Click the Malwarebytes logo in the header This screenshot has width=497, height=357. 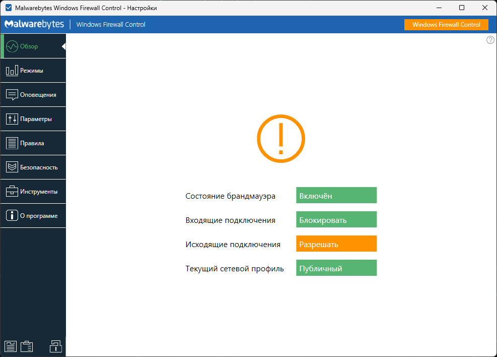pyautogui.click(x=34, y=24)
